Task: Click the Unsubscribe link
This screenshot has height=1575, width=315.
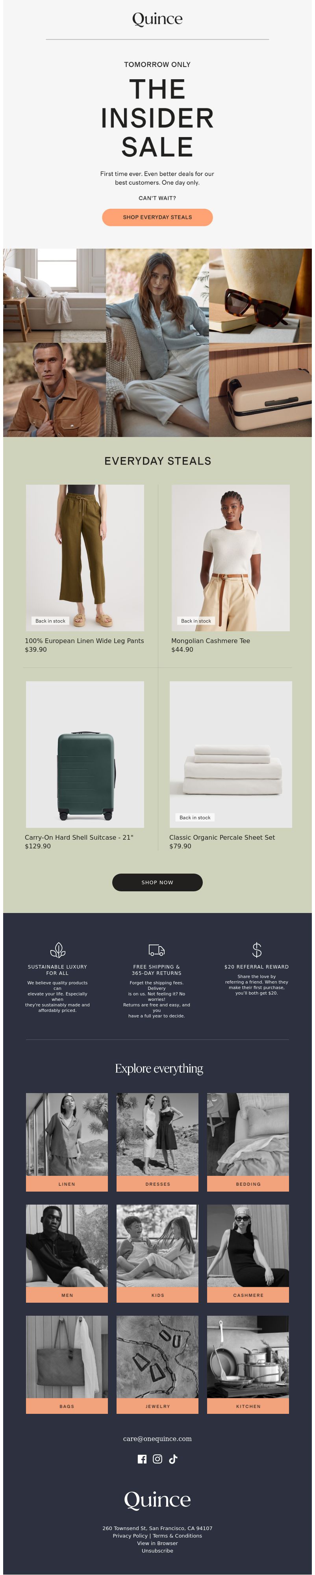Action: [x=157, y=1551]
